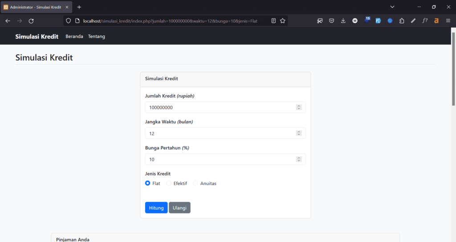
Task: Choose the Efektif radio option
Action: tap(169, 183)
